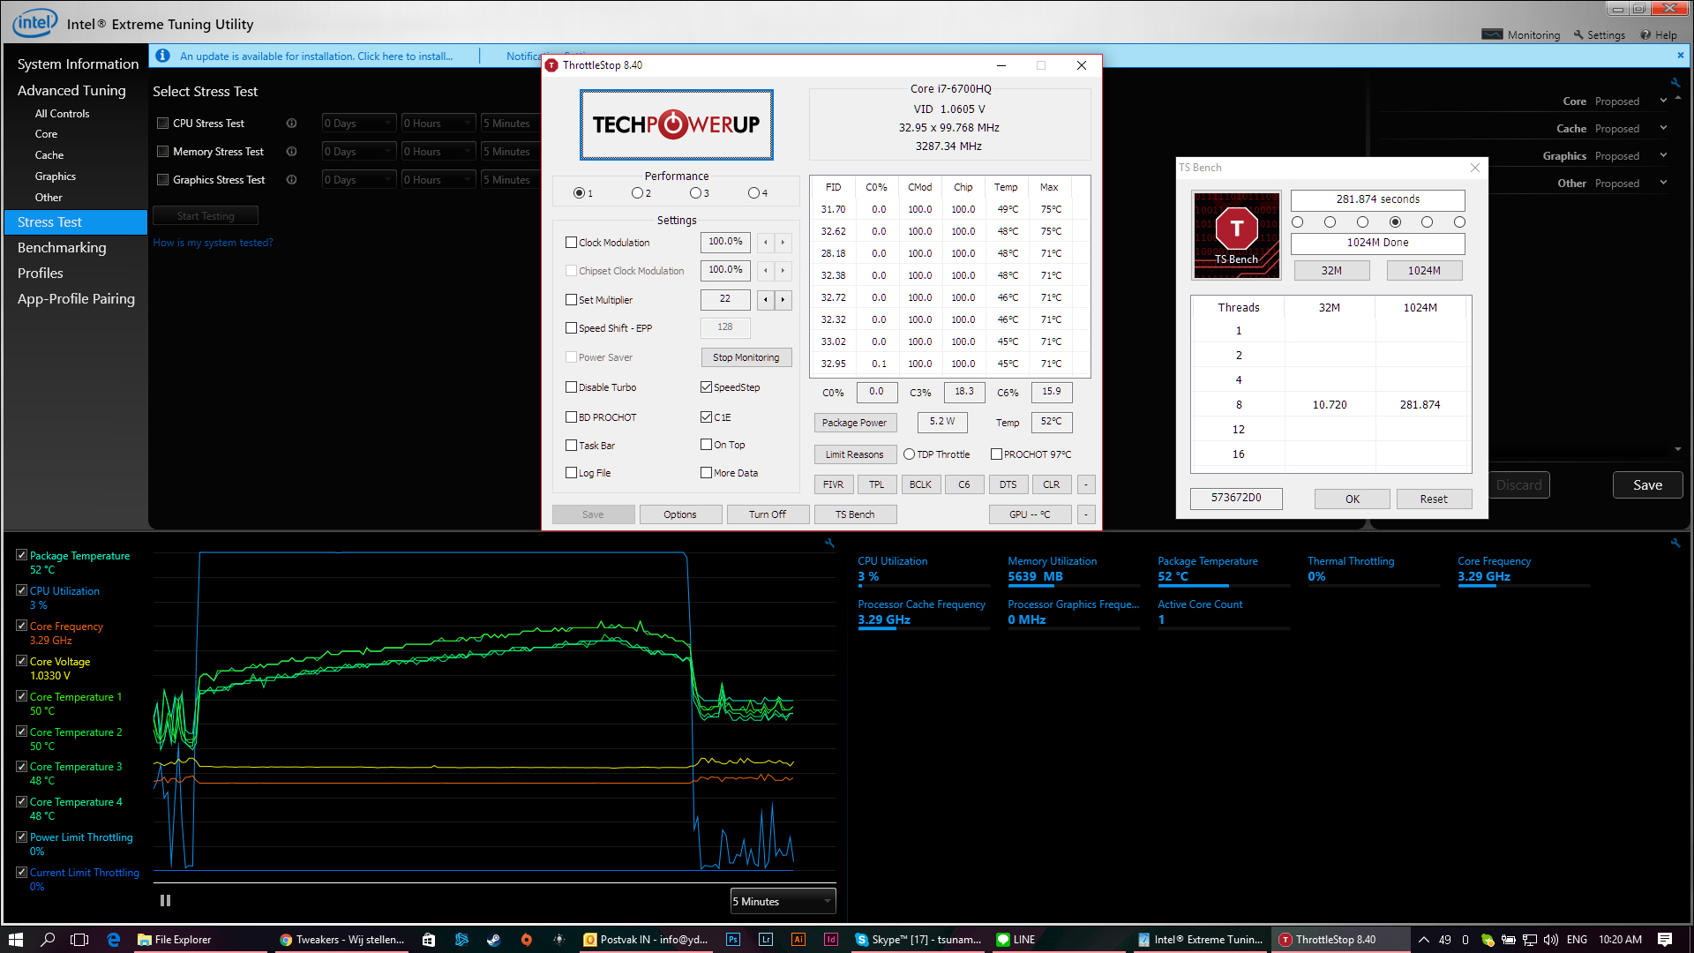Image resolution: width=1694 pixels, height=953 pixels.
Task: Launch Edge browser from taskbar
Action: (113, 940)
